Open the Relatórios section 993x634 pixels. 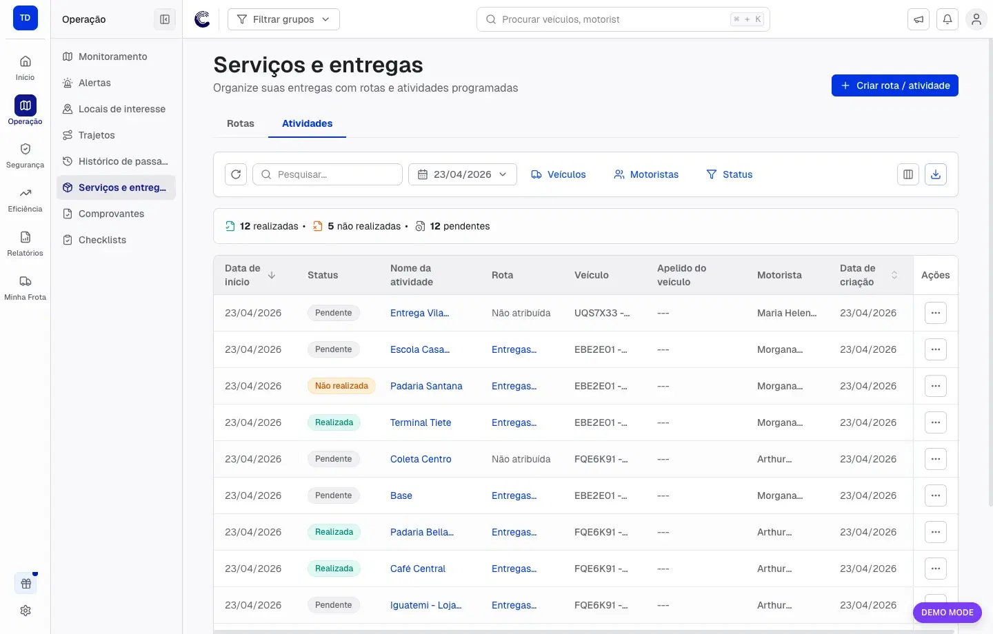[x=25, y=243]
